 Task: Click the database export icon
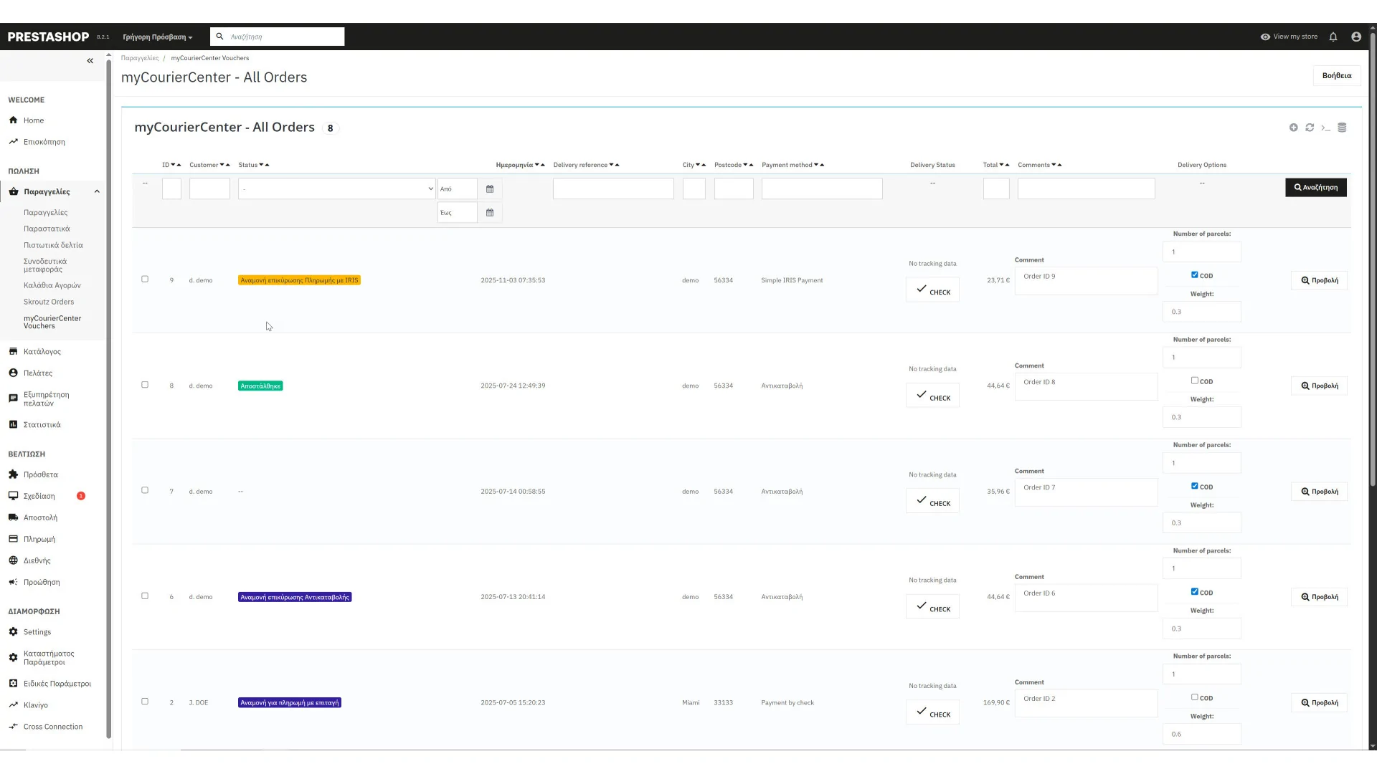click(x=1342, y=128)
